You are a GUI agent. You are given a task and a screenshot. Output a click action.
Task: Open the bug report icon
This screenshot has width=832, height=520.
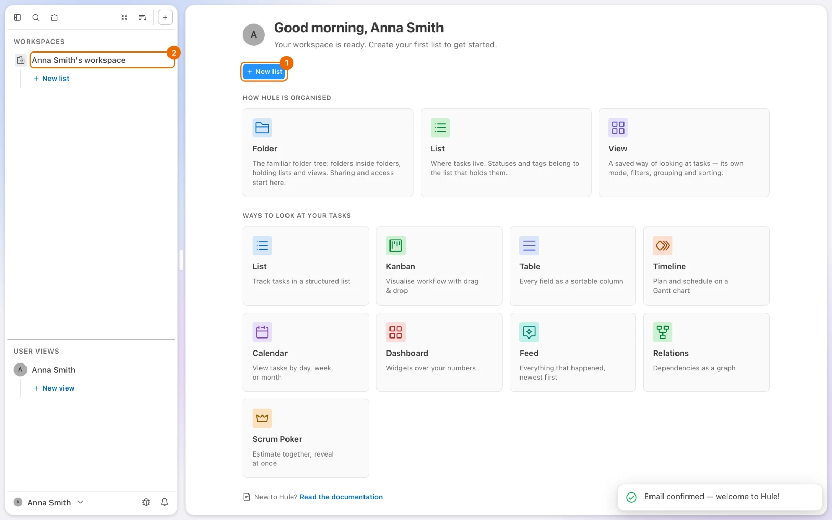click(146, 502)
